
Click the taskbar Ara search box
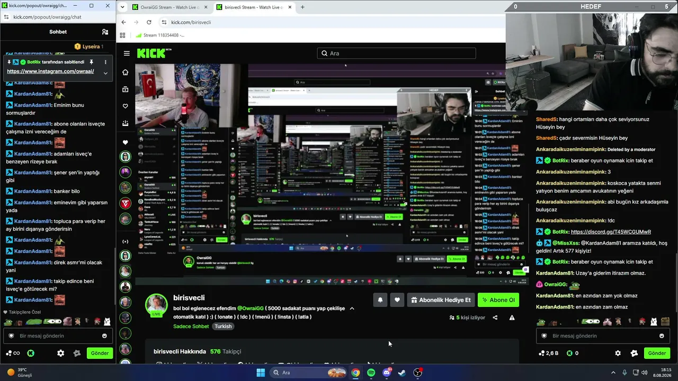point(308,373)
